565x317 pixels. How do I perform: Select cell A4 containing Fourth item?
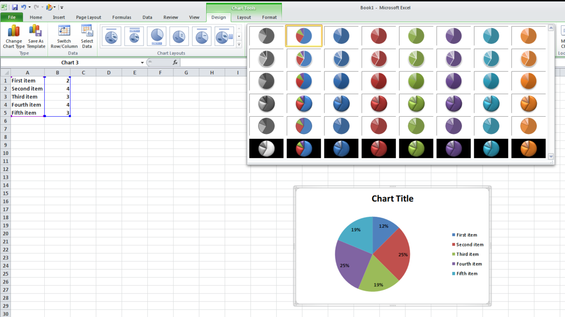(27, 104)
